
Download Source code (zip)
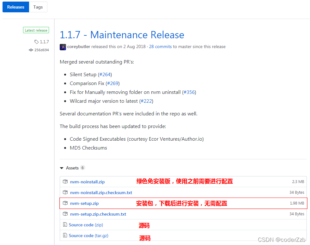point(86,225)
